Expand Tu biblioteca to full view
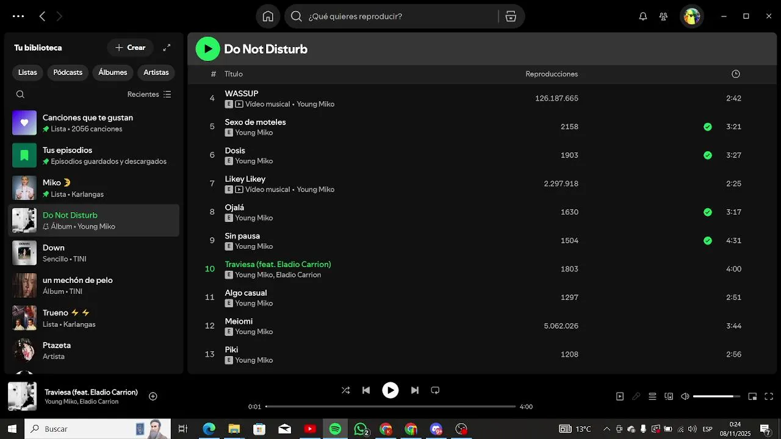The image size is (781, 439). [x=167, y=48]
